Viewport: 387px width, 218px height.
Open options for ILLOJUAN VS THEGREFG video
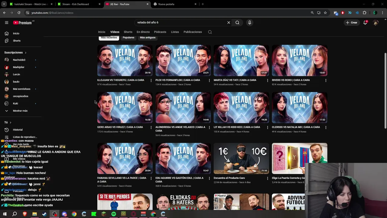pyautogui.click(x=151, y=80)
